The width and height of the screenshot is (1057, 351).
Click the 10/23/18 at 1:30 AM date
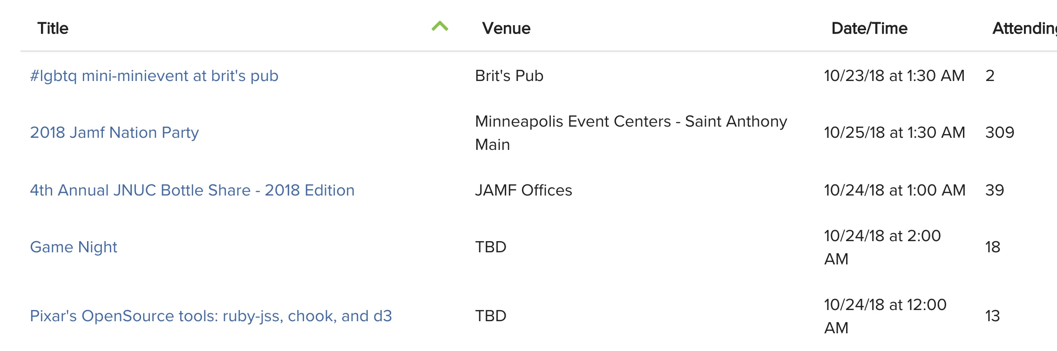(x=894, y=75)
